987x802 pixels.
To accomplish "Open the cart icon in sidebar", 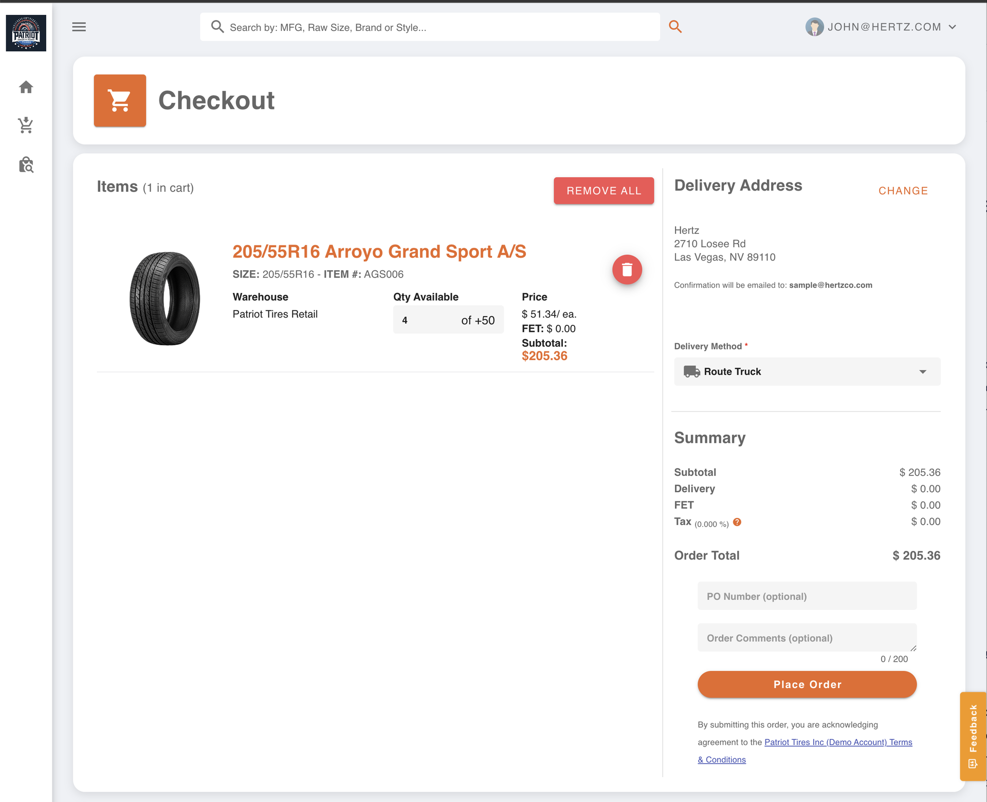I will pos(26,125).
